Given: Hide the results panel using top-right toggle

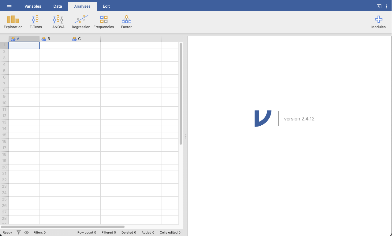Looking at the screenshot, I should 379,6.
